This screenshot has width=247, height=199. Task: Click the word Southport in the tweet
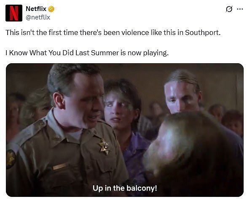(202, 32)
